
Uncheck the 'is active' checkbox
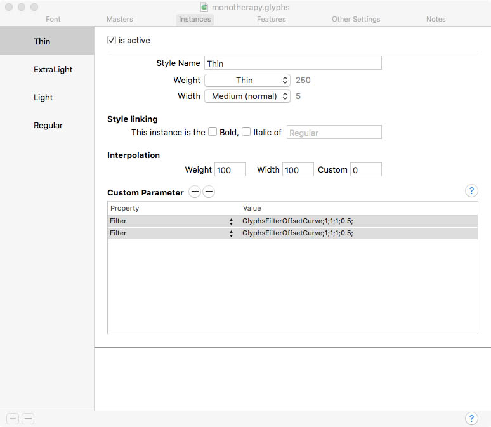(x=112, y=40)
